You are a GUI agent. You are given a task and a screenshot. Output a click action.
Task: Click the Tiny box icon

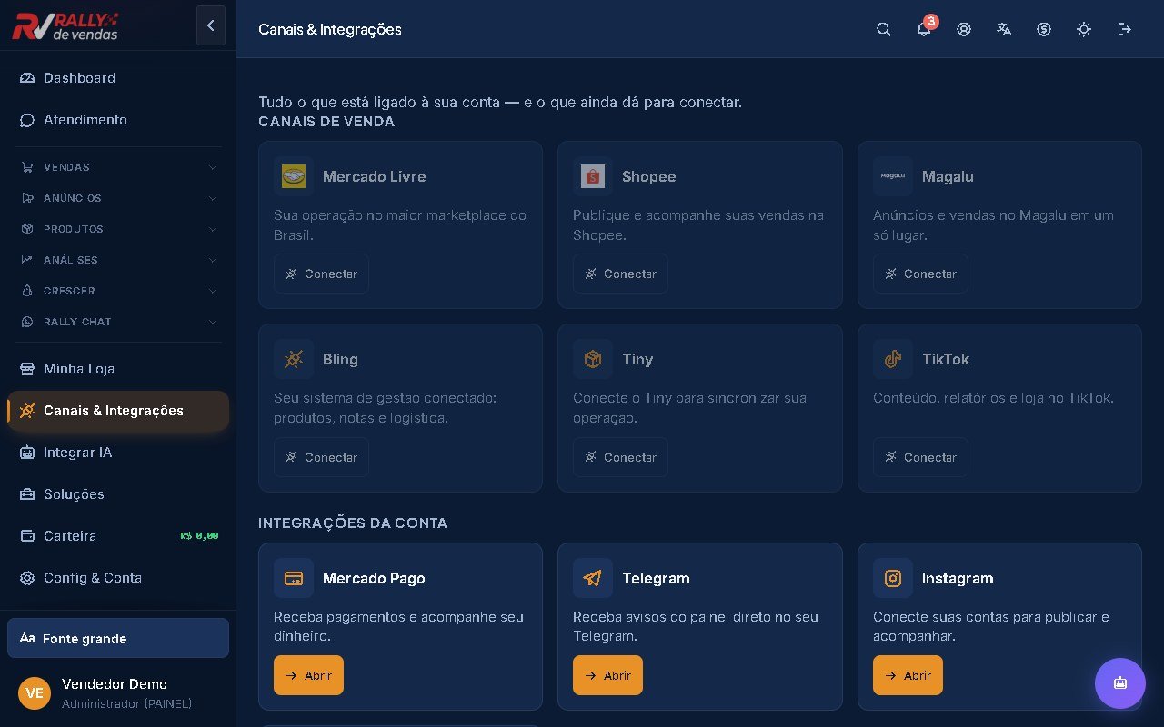[593, 359]
